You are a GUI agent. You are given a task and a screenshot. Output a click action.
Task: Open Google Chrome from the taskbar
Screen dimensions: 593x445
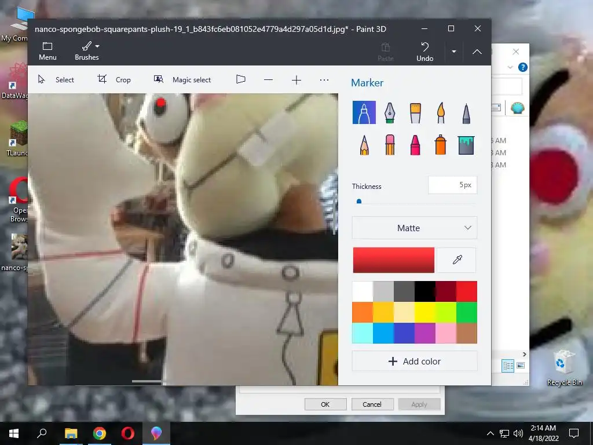(x=99, y=433)
